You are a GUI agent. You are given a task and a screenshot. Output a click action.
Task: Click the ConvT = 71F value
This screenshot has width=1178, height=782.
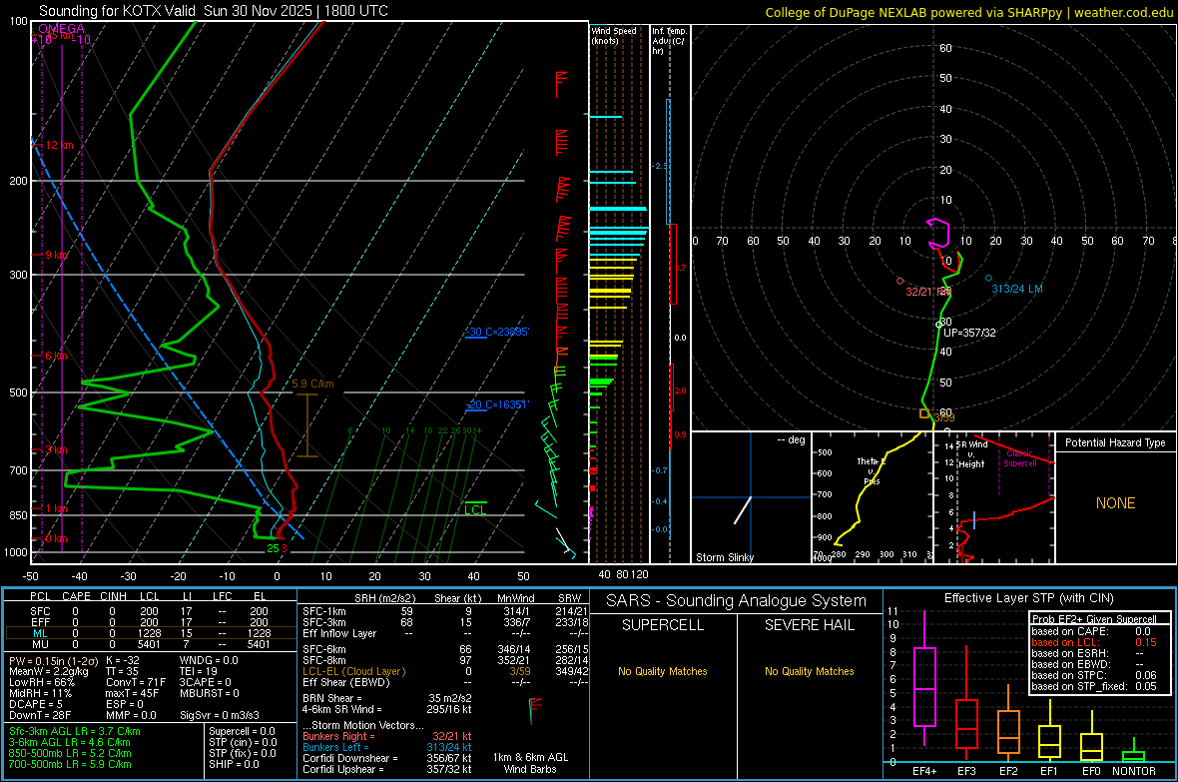(136, 683)
